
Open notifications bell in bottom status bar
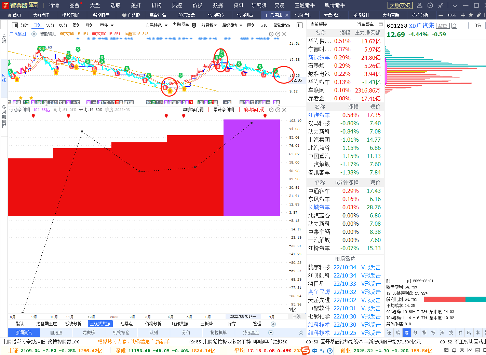click(454, 350)
